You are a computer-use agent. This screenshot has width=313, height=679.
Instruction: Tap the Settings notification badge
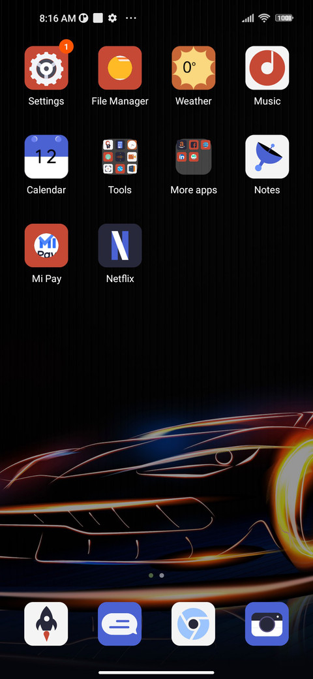click(x=66, y=46)
